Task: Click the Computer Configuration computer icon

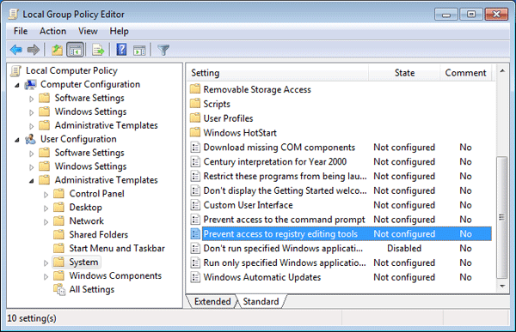Action: tap(31, 85)
